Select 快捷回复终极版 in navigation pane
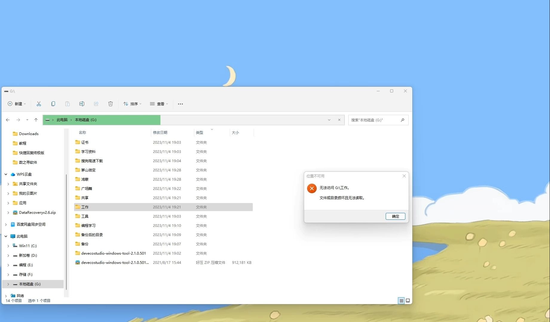The image size is (550, 322). pyautogui.click(x=32, y=153)
